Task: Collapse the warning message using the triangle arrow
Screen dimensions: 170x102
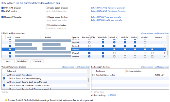Action: pos(3,100)
